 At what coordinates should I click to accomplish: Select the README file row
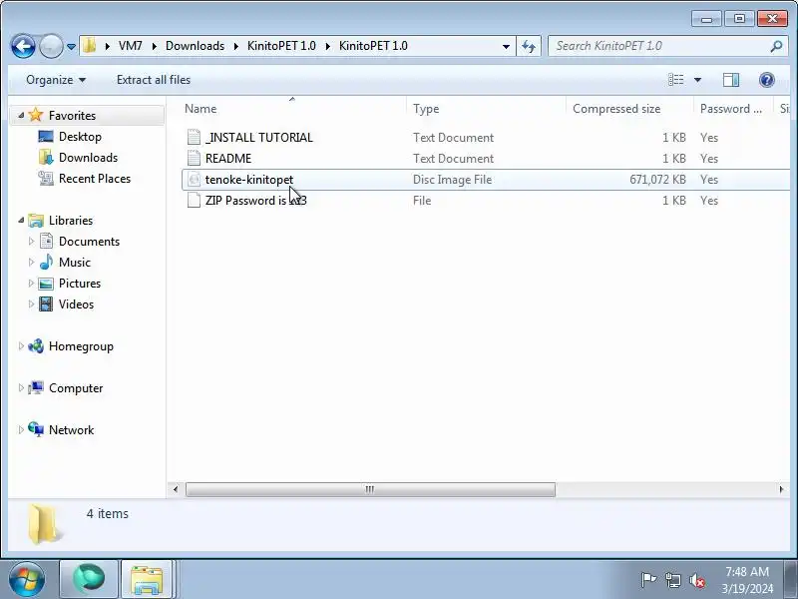[x=486, y=159]
